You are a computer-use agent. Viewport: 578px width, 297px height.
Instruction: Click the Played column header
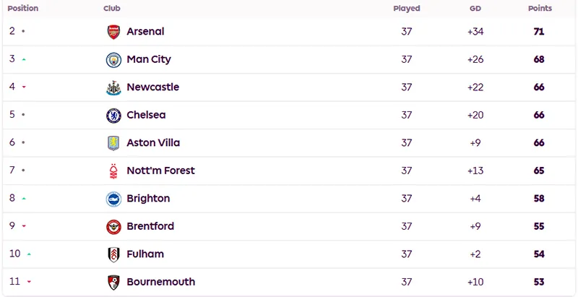coord(406,8)
